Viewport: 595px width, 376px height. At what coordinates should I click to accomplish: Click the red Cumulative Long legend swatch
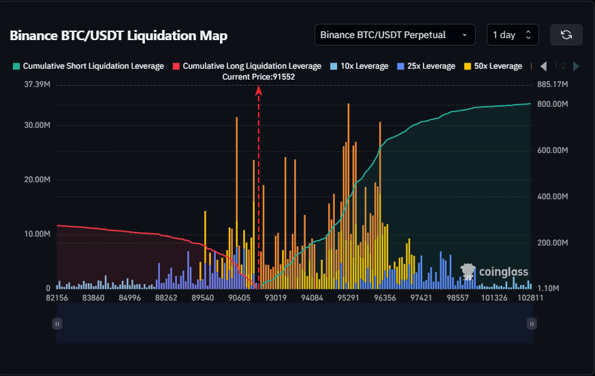[x=176, y=67]
